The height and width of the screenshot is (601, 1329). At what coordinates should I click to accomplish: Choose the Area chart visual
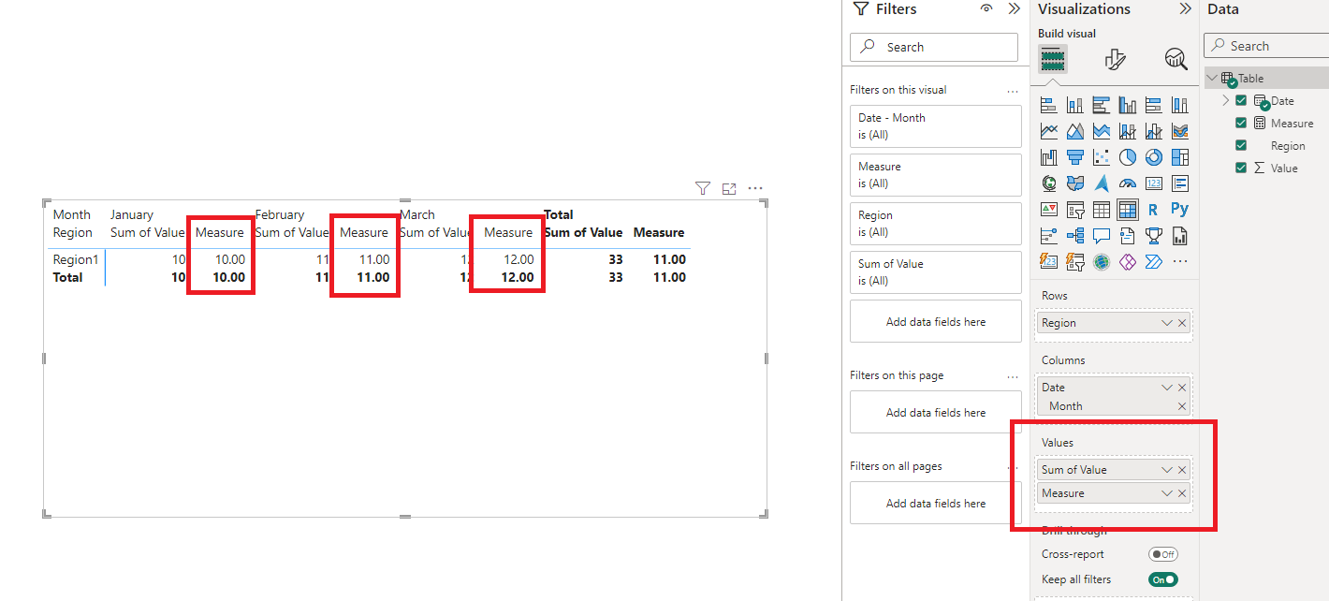pos(1075,131)
